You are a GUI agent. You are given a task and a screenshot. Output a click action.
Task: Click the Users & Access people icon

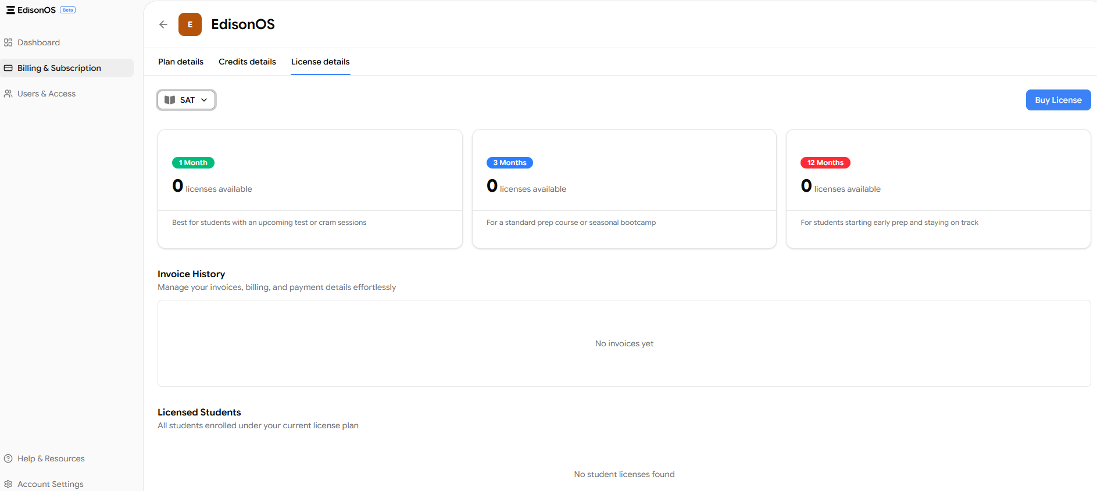[x=8, y=94]
